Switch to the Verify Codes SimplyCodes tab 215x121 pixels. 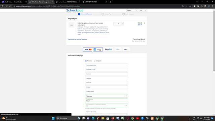point(14,2)
